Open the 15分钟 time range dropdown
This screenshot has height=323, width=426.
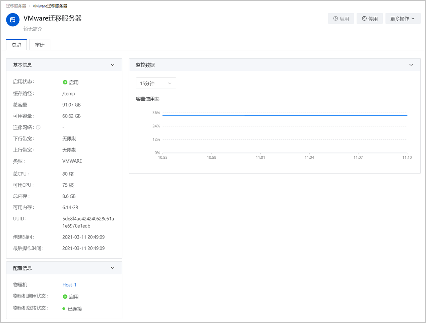(156, 83)
